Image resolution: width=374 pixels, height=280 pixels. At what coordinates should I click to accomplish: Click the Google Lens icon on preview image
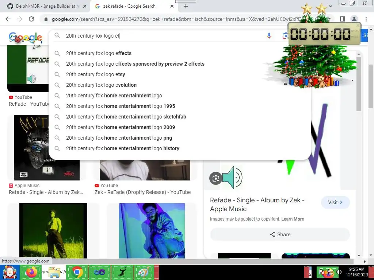pyautogui.click(x=215, y=178)
